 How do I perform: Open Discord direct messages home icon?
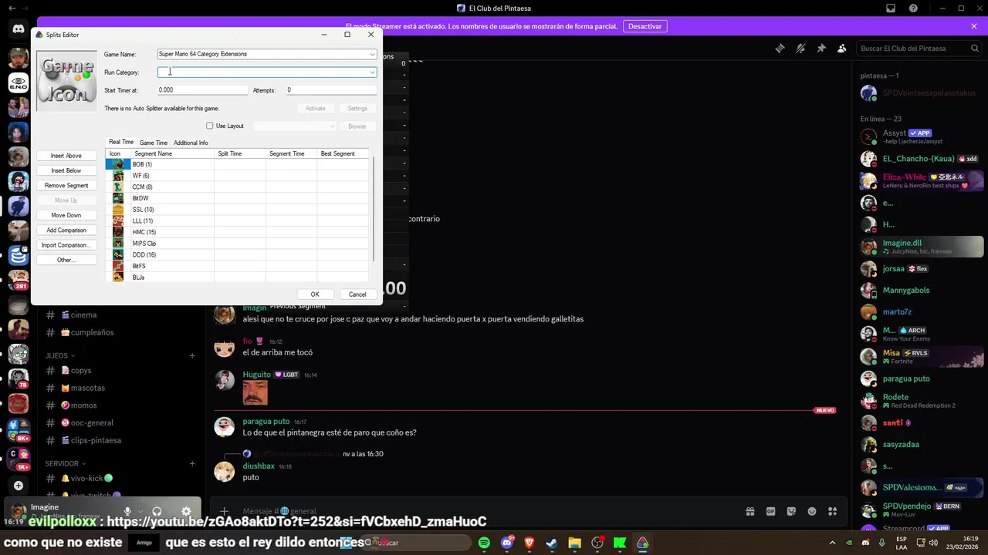click(x=19, y=29)
